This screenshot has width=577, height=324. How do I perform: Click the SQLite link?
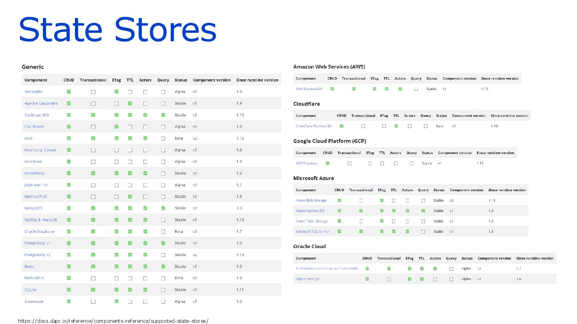click(30, 290)
